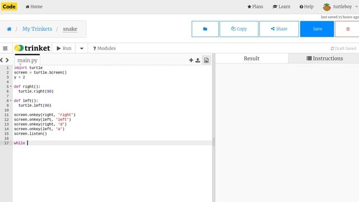Screen dimensions: 359x202
Task: Open Run options dropdown arrow
Action: click(x=81, y=48)
